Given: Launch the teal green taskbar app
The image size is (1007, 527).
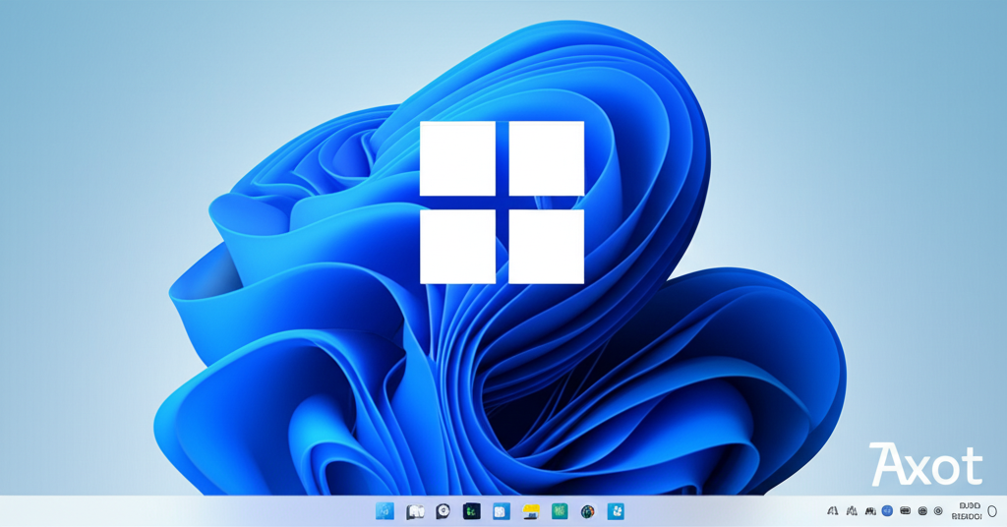Looking at the screenshot, I should tap(560, 511).
